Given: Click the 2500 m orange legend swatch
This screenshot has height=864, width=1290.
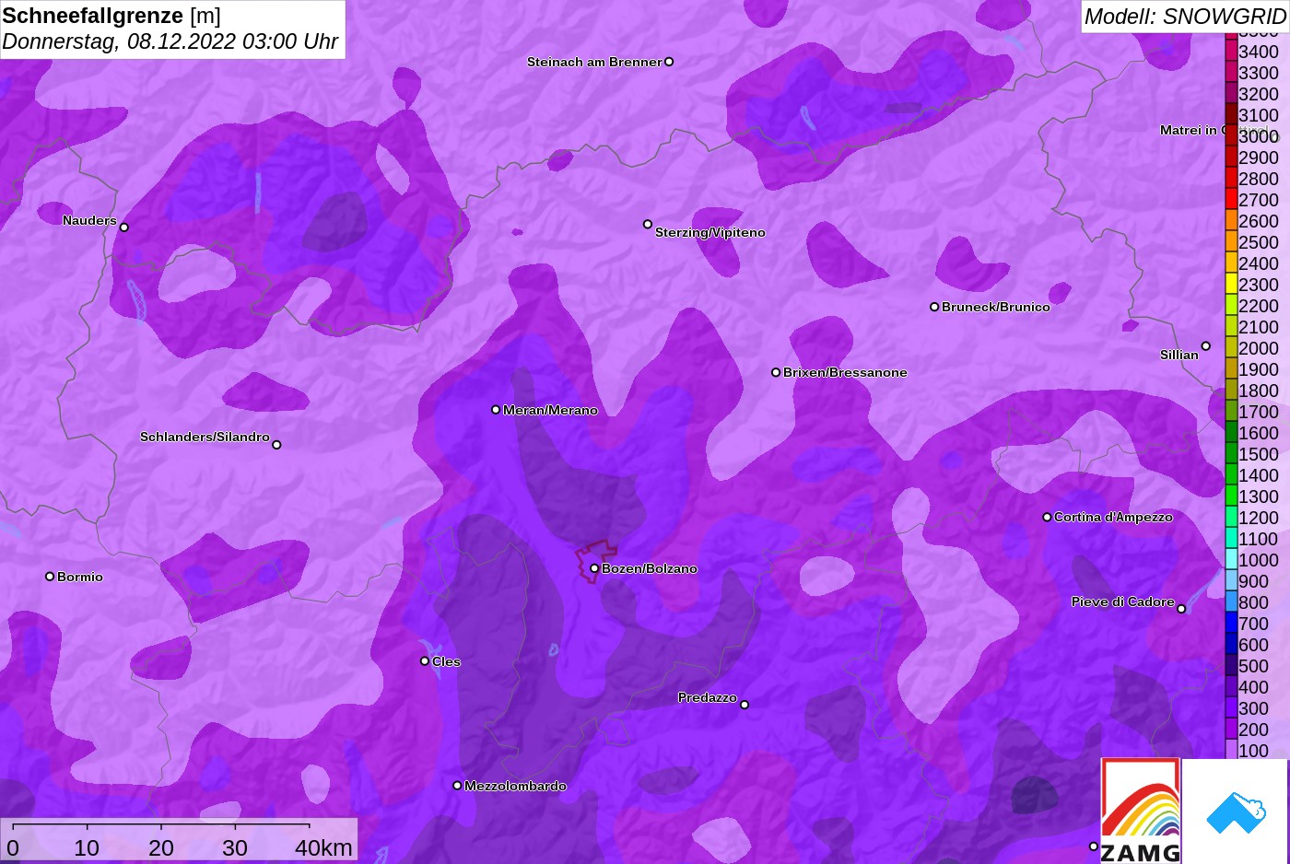Looking at the screenshot, I should [1231, 241].
